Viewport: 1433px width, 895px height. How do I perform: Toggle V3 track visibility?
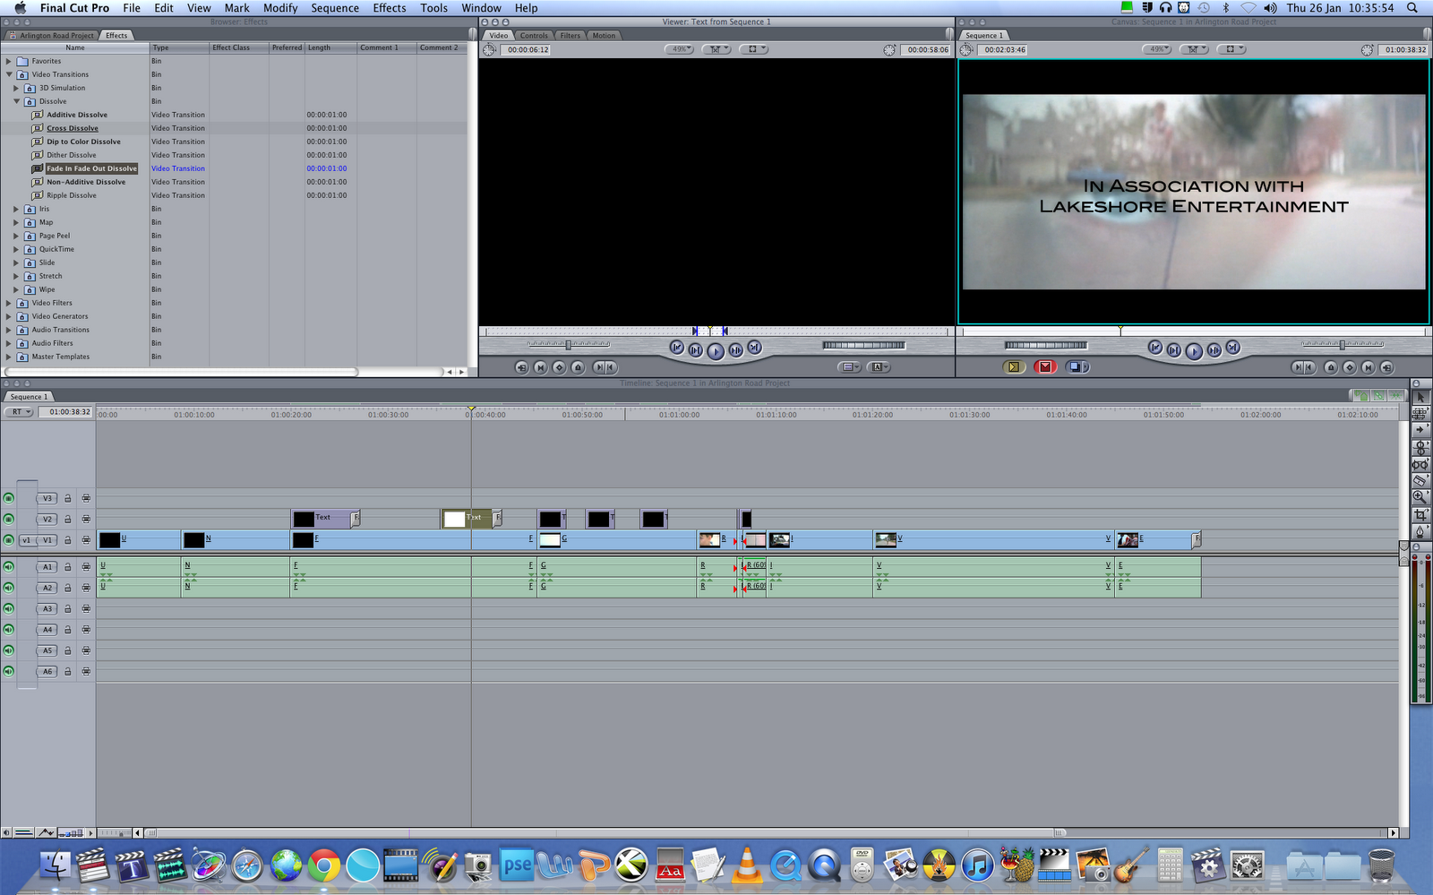coord(9,498)
